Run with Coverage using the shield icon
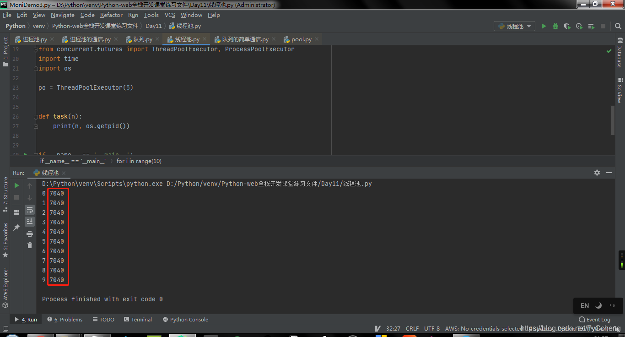625x337 pixels. [x=567, y=26]
